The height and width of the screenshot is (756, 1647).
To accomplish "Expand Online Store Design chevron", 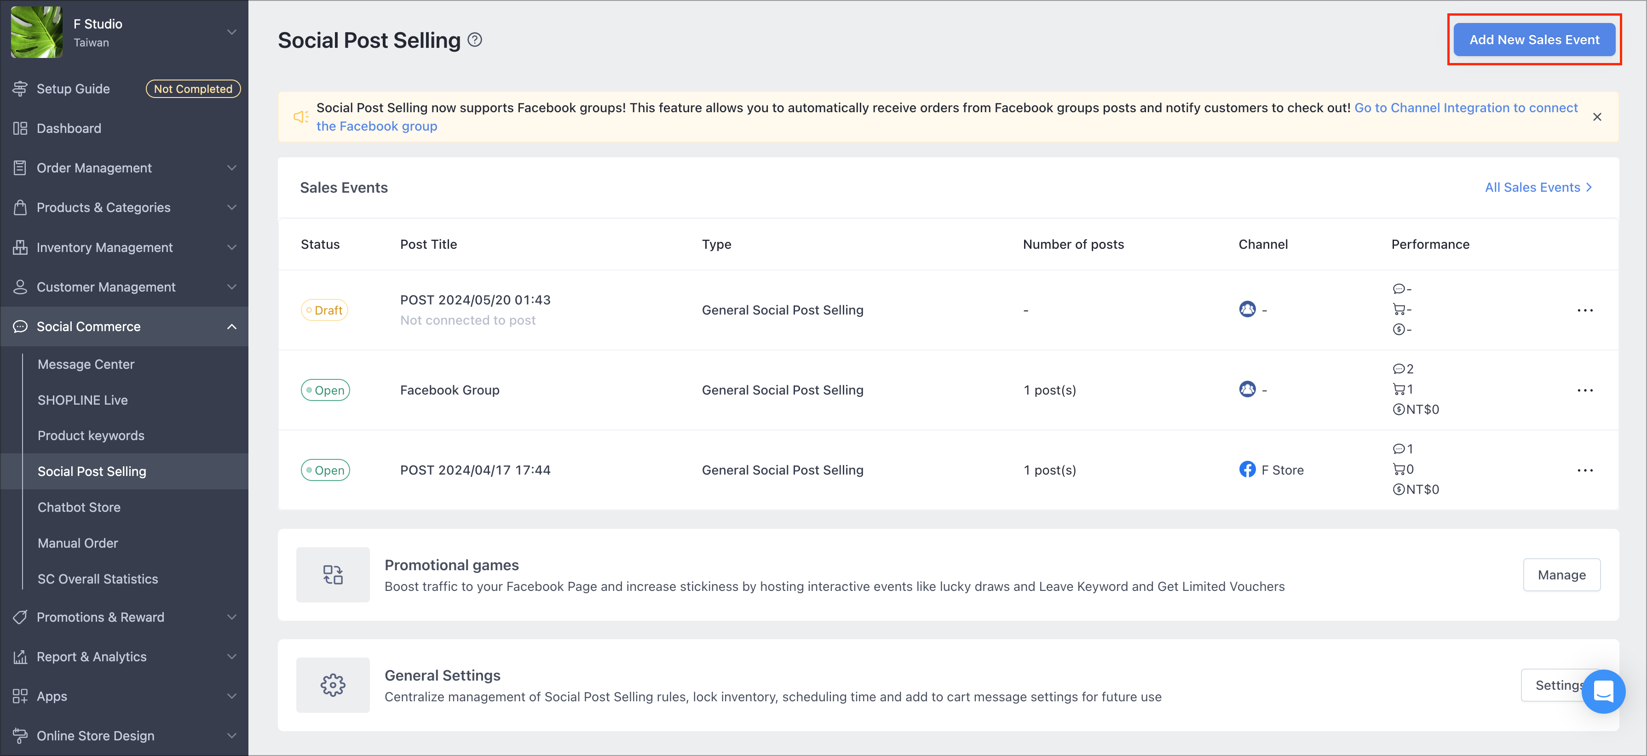I will tap(231, 736).
